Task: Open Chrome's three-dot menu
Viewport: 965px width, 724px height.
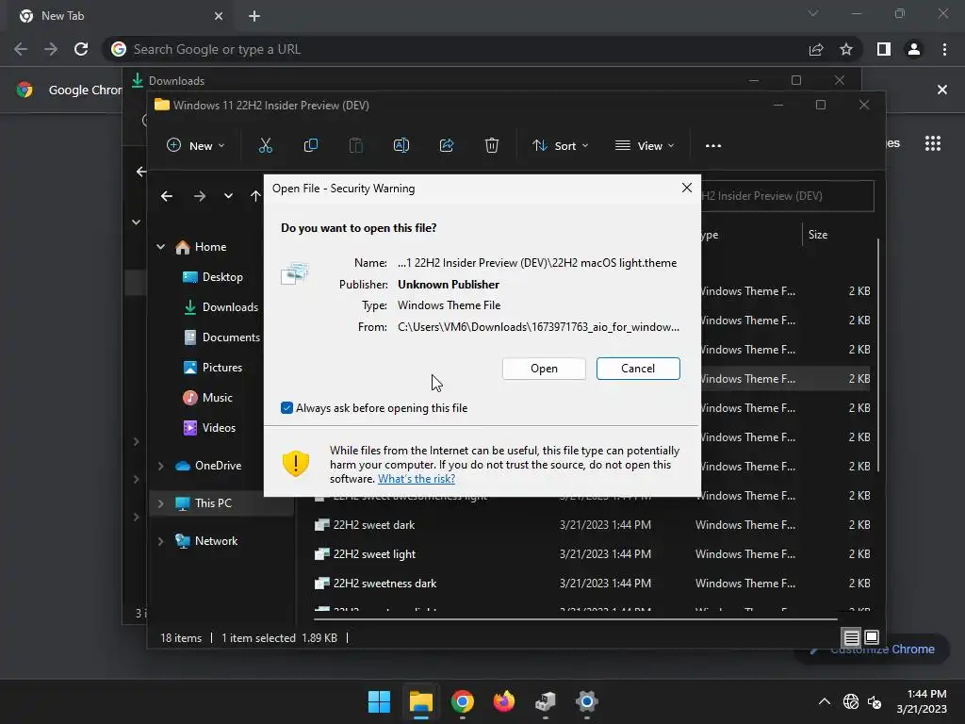Action: (x=944, y=49)
